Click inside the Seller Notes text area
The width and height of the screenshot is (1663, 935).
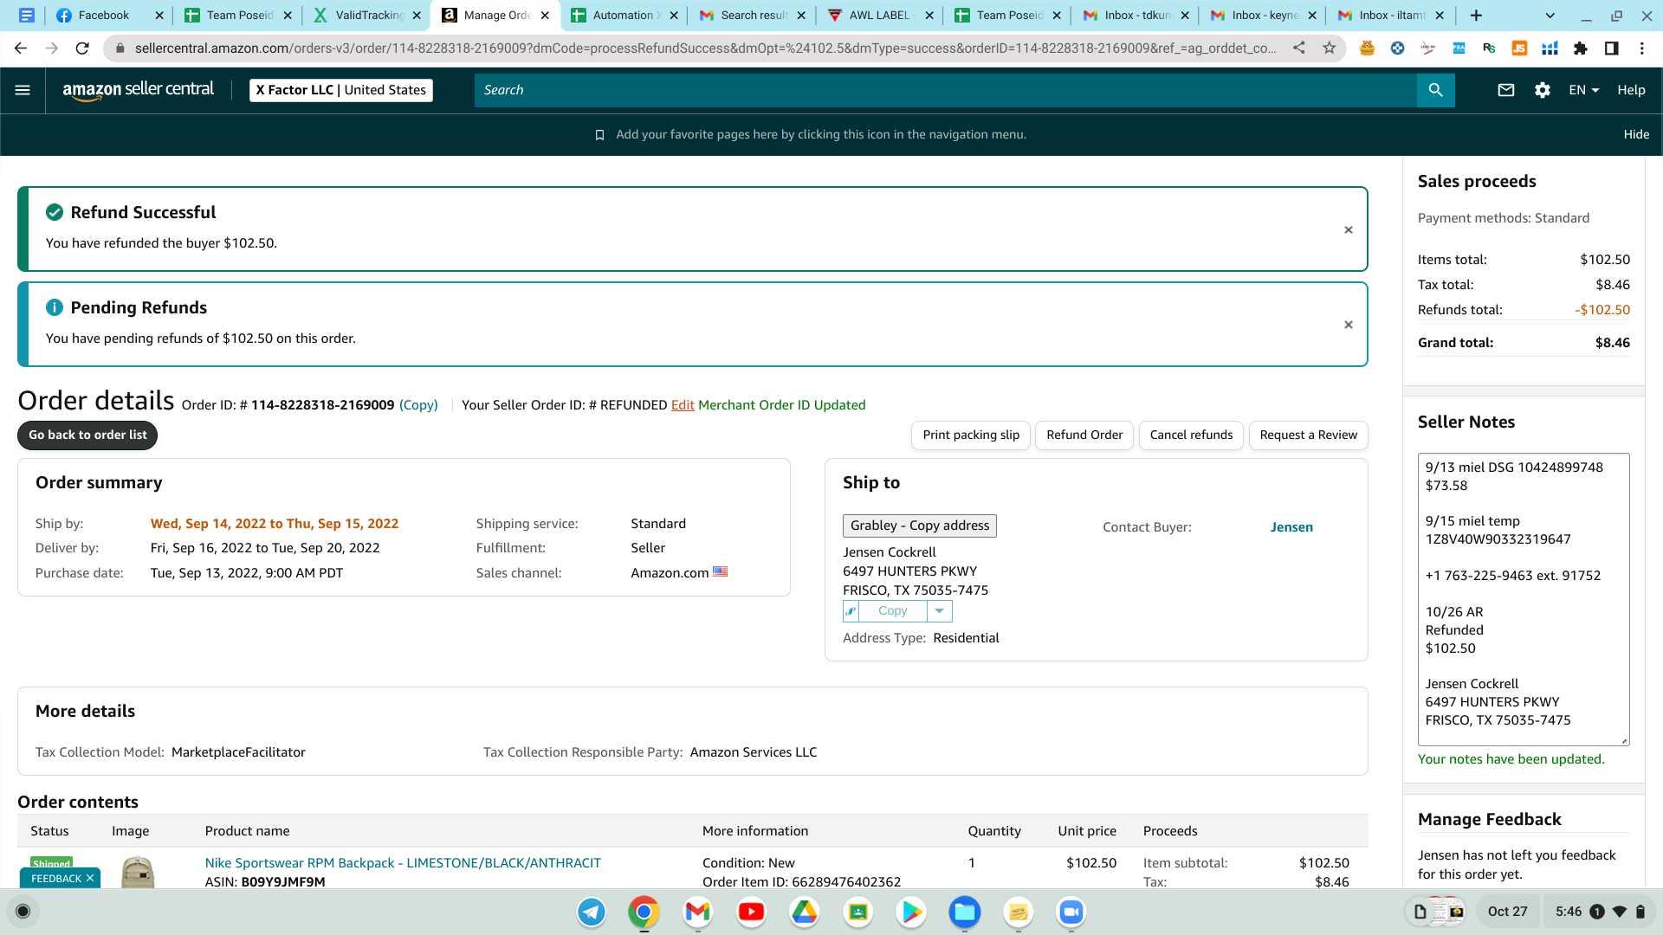coord(1523,599)
